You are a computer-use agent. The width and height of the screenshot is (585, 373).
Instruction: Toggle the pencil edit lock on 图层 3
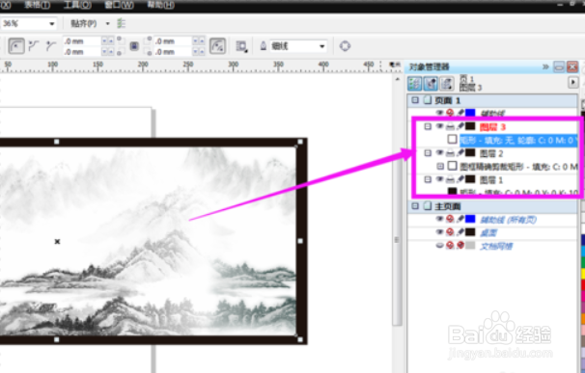point(460,126)
